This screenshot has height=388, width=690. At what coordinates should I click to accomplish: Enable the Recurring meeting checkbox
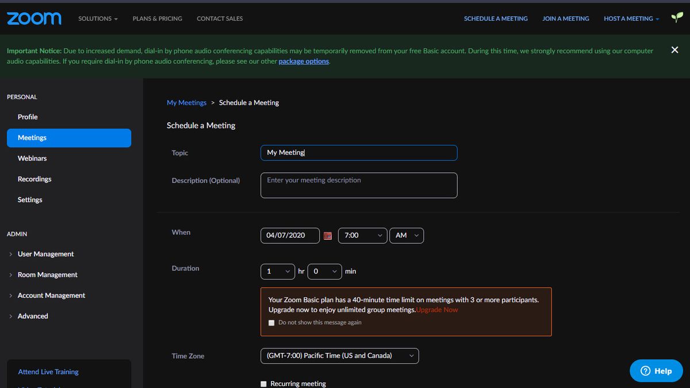263,383
